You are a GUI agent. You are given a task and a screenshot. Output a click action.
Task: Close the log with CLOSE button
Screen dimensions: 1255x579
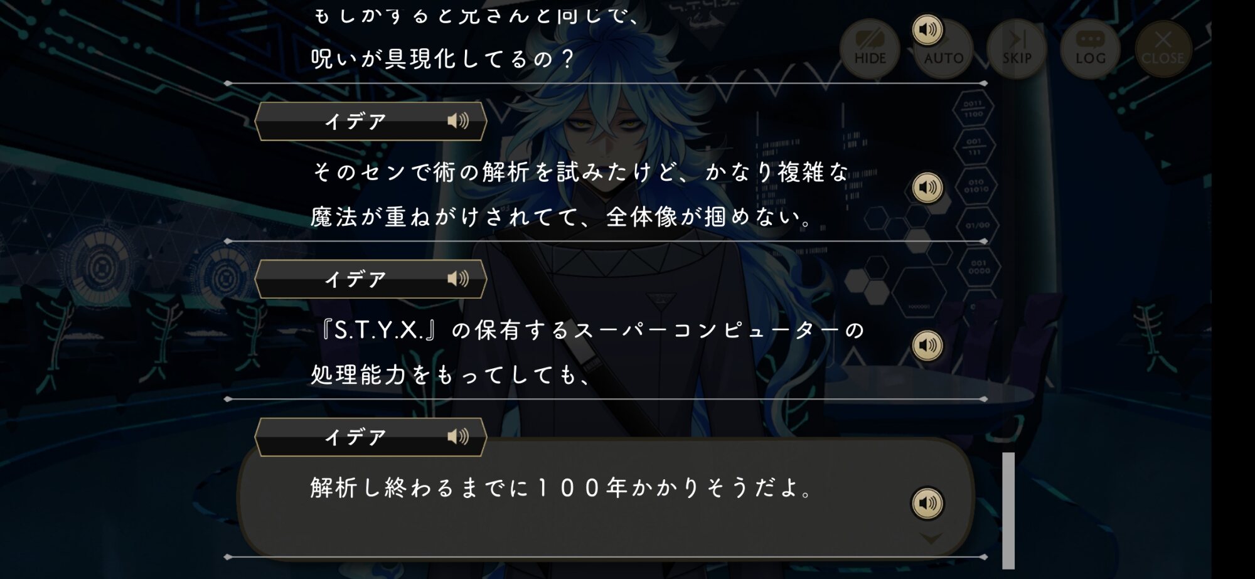click(x=1163, y=48)
